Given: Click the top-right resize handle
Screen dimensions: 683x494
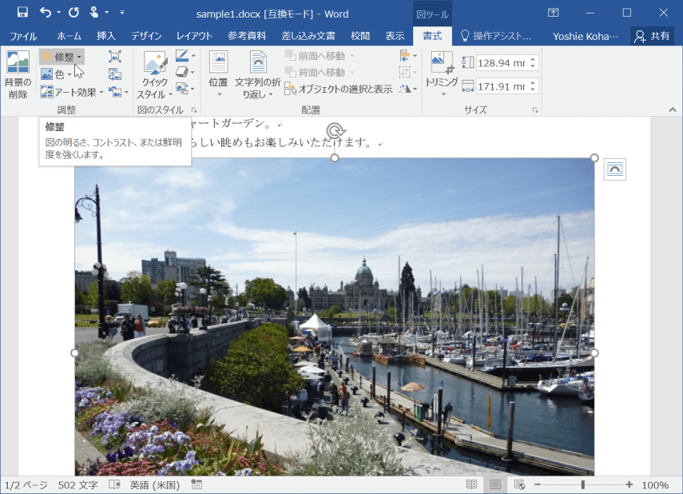Looking at the screenshot, I should 594,157.
